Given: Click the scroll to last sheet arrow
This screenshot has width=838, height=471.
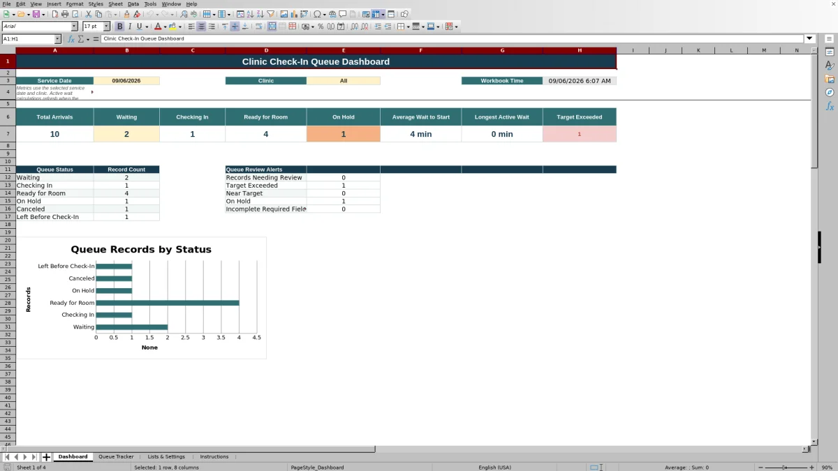Looking at the screenshot, I should [35, 457].
